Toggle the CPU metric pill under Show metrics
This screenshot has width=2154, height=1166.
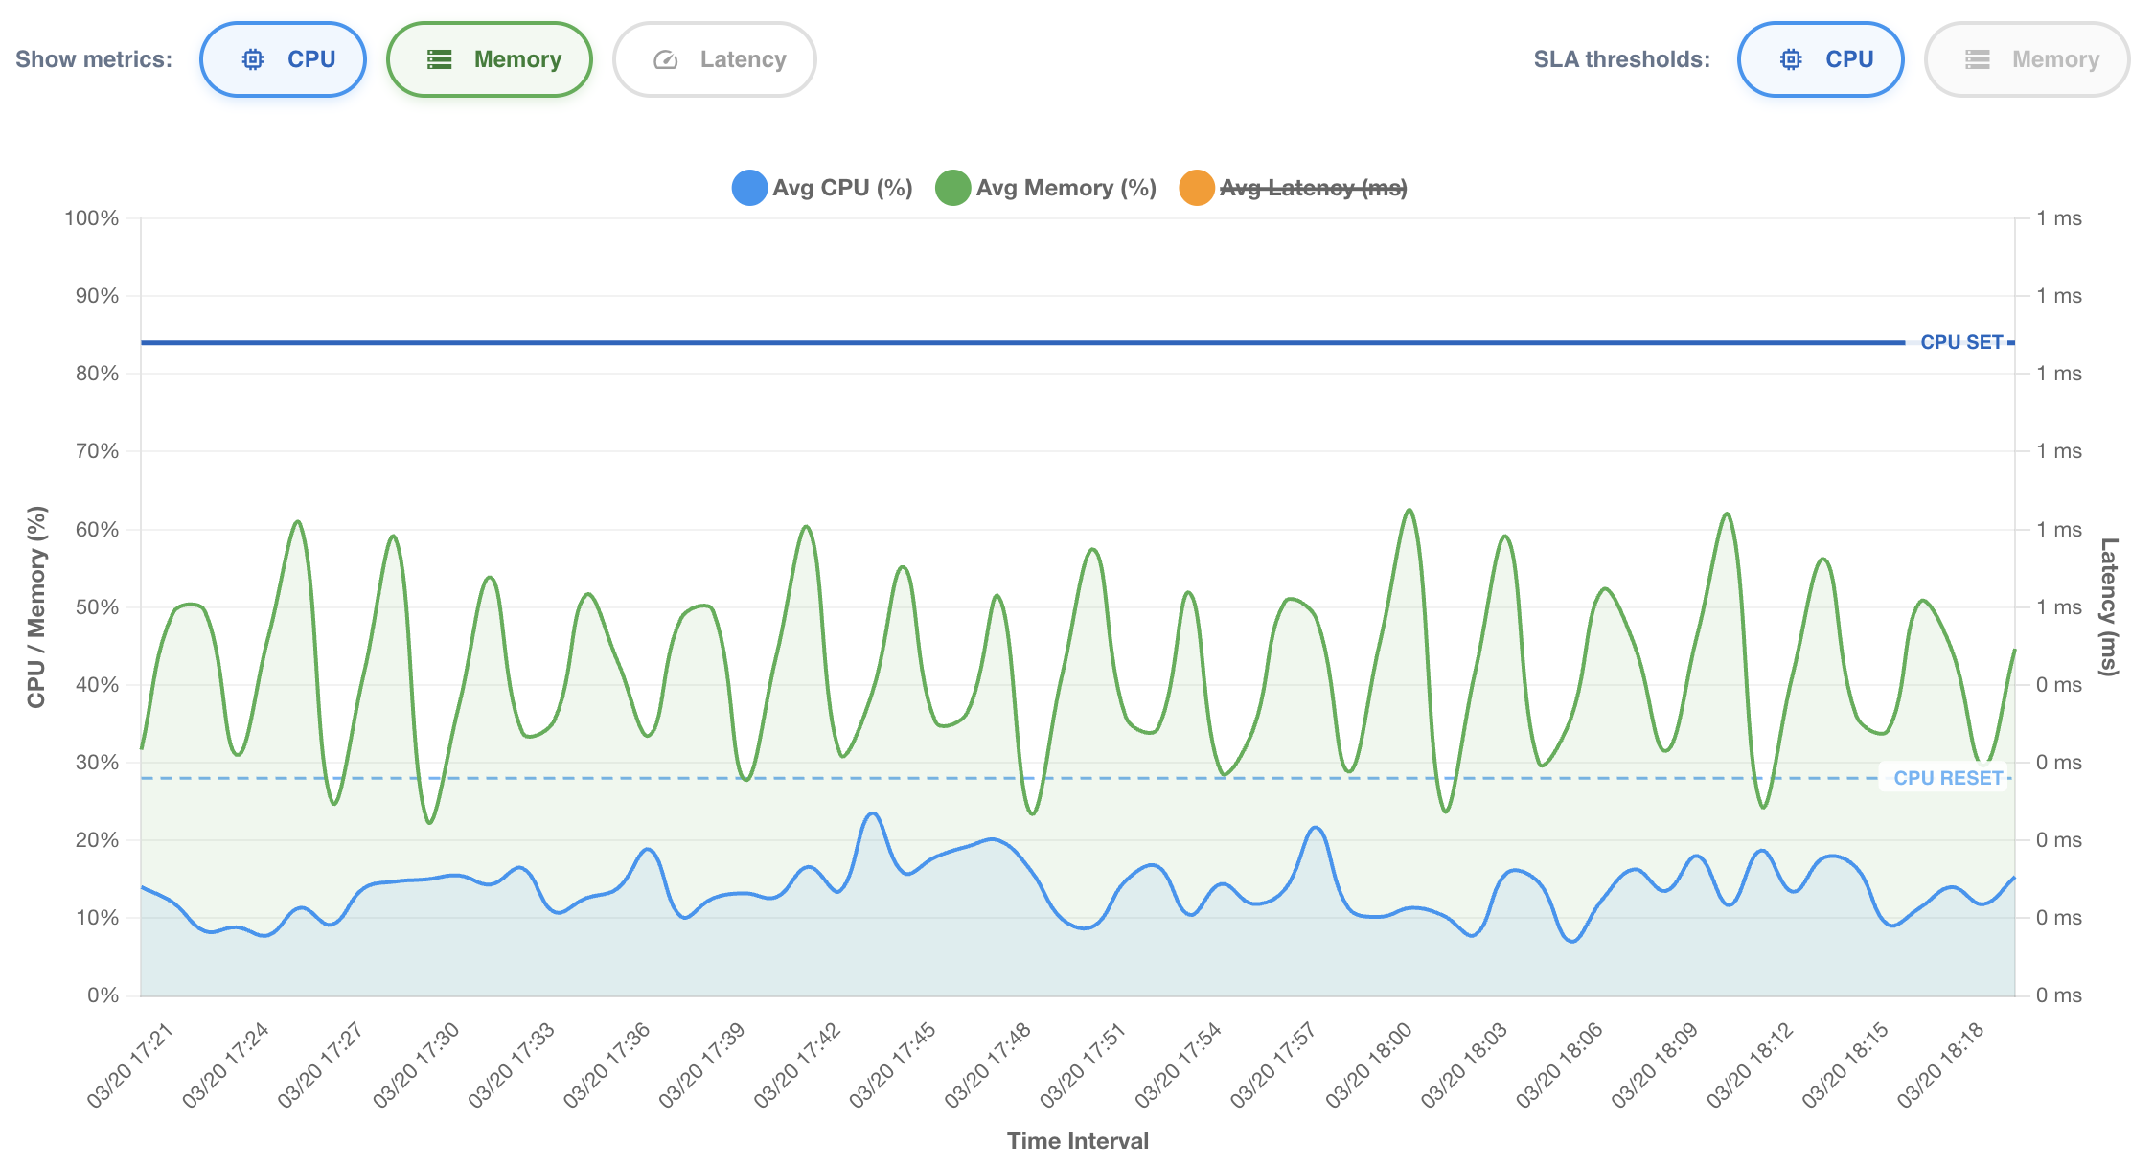pyautogui.click(x=283, y=59)
